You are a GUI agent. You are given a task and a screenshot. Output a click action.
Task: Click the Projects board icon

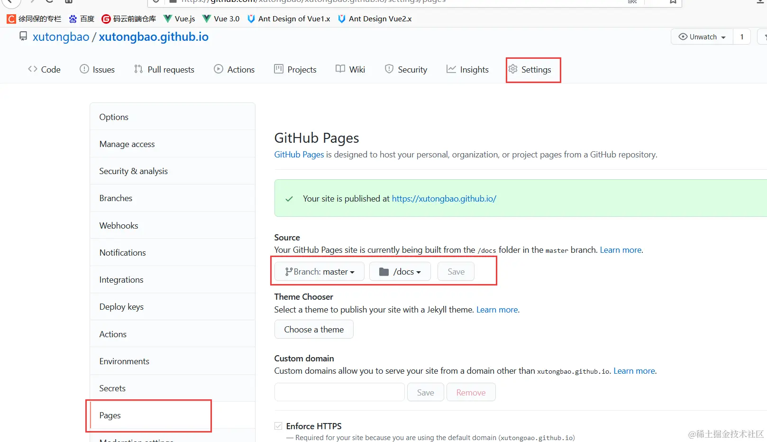pyautogui.click(x=279, y=69)
